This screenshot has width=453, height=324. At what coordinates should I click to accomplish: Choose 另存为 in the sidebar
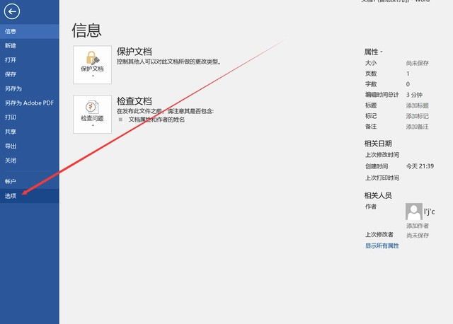14,88
